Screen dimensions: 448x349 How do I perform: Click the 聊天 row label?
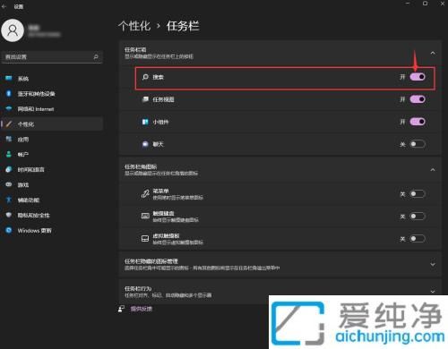point(158,144)
